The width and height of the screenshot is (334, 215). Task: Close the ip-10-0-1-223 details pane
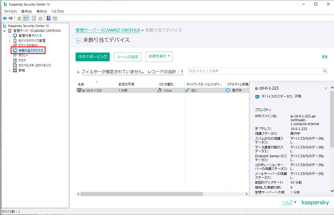326,88
